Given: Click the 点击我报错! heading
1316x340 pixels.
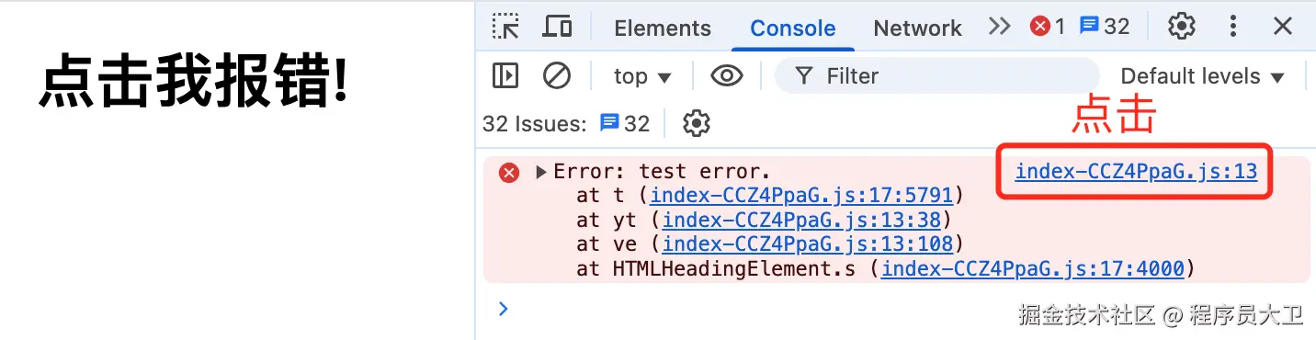Looking at the screenshot, I should point(195,82).
